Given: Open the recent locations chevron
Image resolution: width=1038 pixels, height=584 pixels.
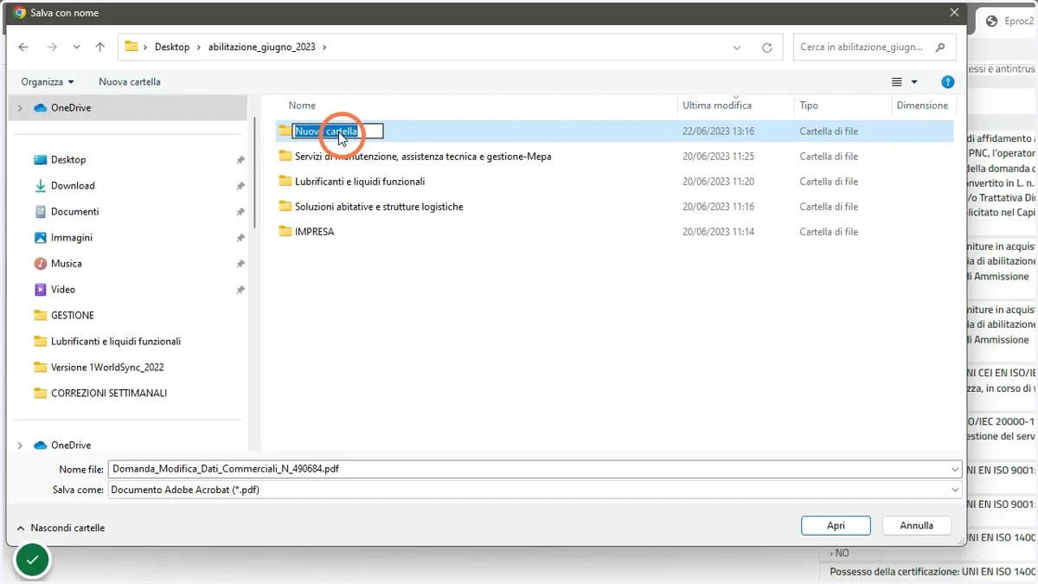Looking at the screenshot, I should (77, 48).
